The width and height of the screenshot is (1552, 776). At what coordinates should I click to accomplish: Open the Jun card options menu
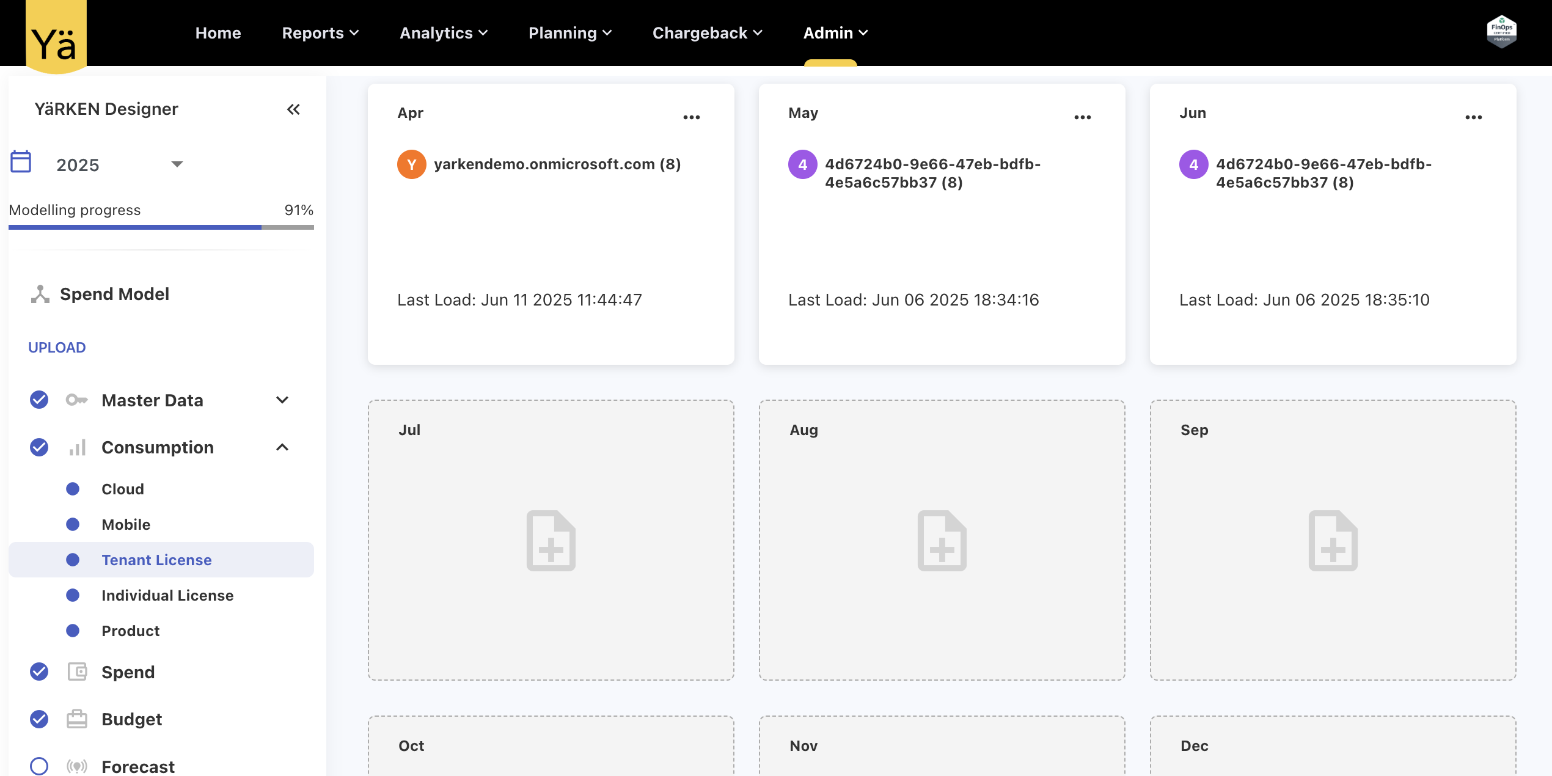(x=1473, y=117)
